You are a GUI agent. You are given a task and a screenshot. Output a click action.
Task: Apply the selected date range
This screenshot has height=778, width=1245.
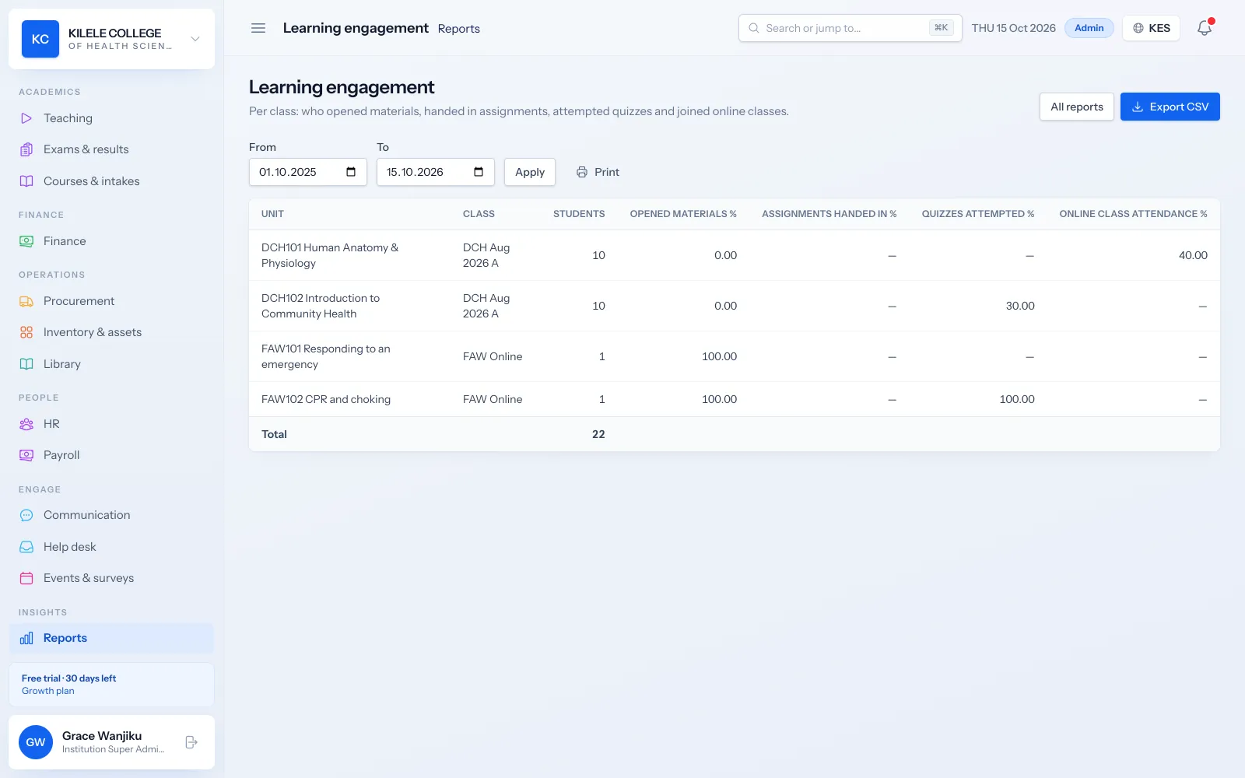pos(530,172)
